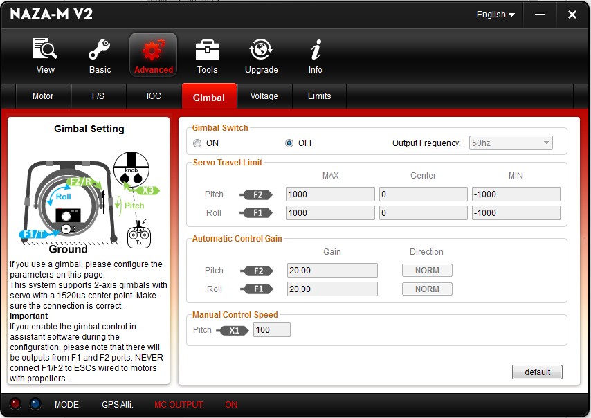Click the Roll Center servo travel field

tap(424, 212)
